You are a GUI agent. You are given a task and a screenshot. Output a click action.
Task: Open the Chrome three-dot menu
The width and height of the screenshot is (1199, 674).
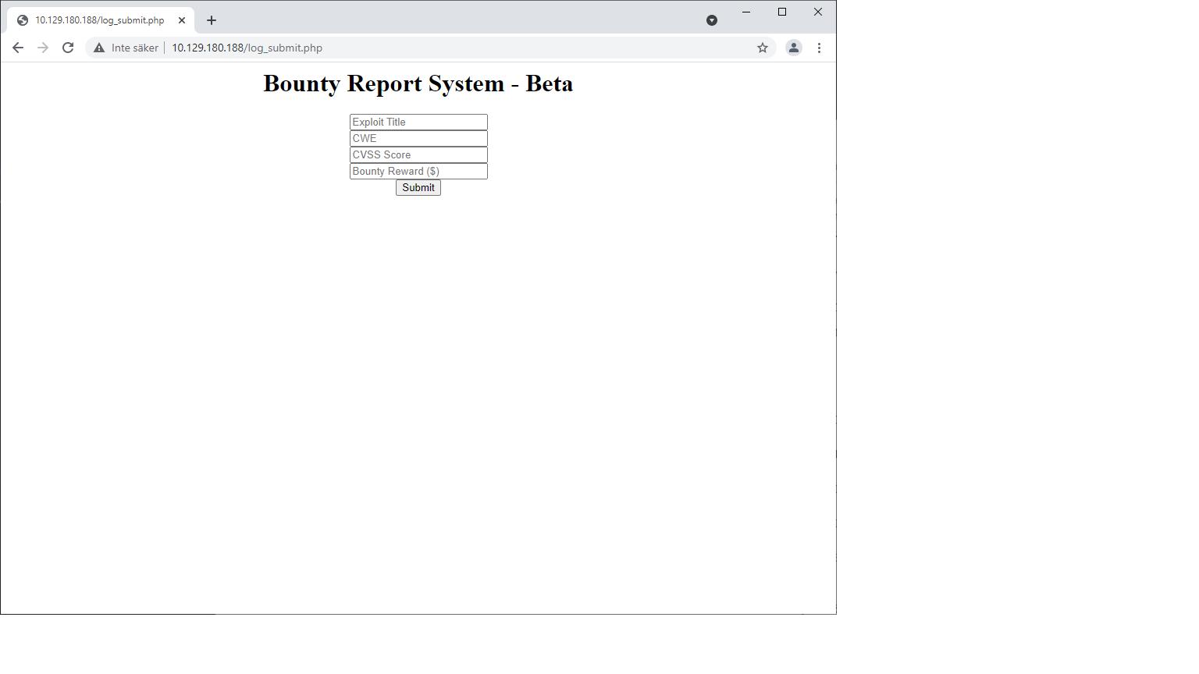pos(819,48)
